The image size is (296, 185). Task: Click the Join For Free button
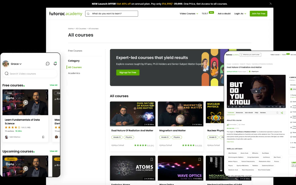point(258,14)
